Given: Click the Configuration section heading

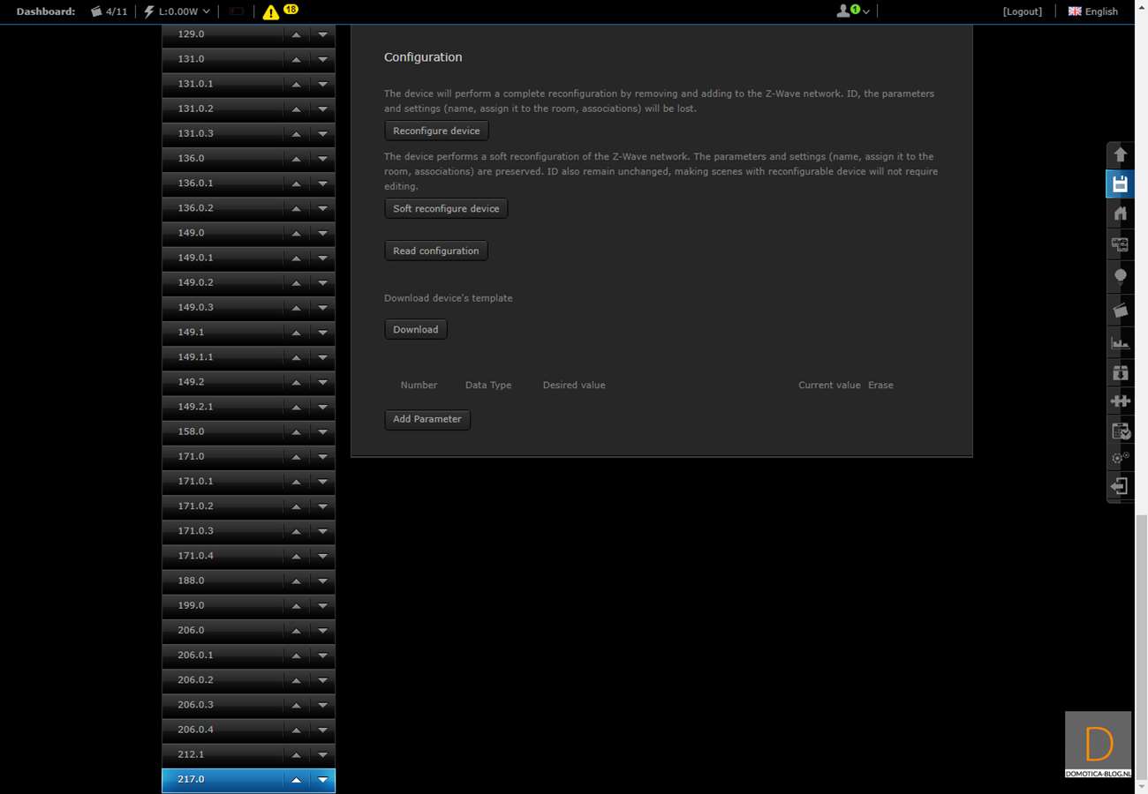Looking at the screenshot, I should tap(423, 57).
